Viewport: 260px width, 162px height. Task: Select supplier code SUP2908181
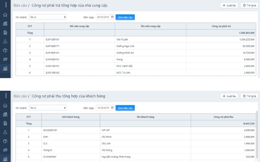52,59
